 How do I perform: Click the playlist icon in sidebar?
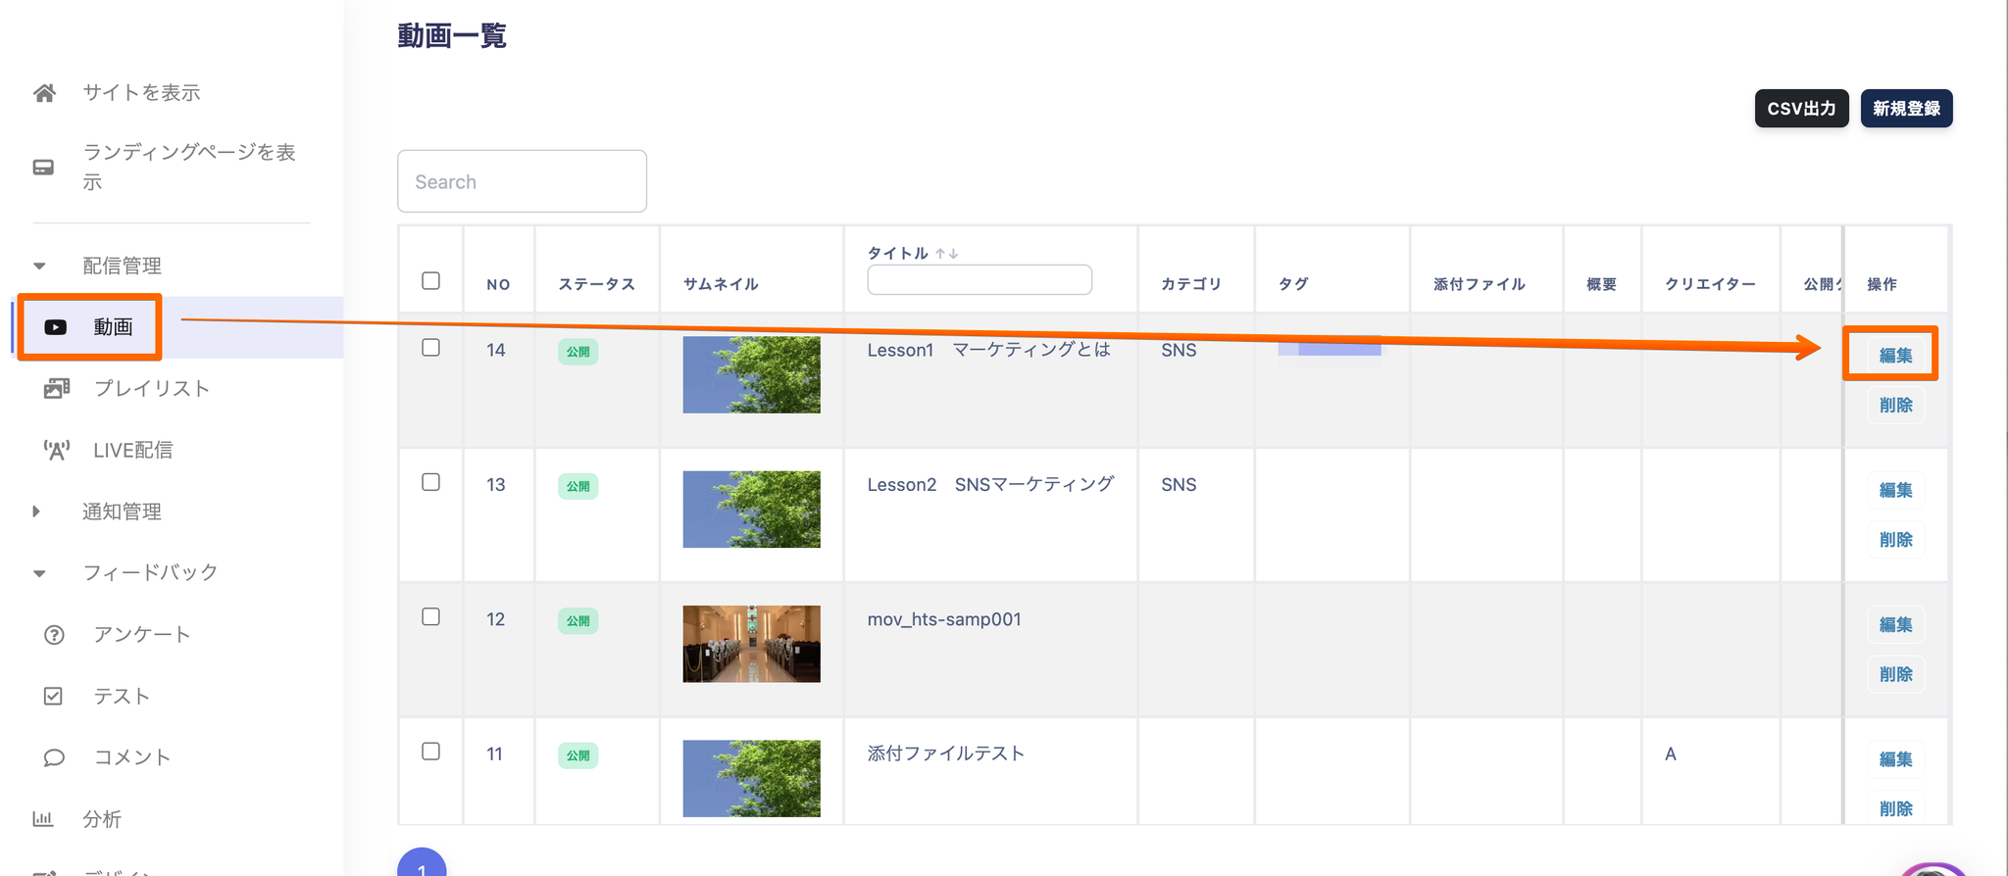pyautogui.click(x=56, y=389)
